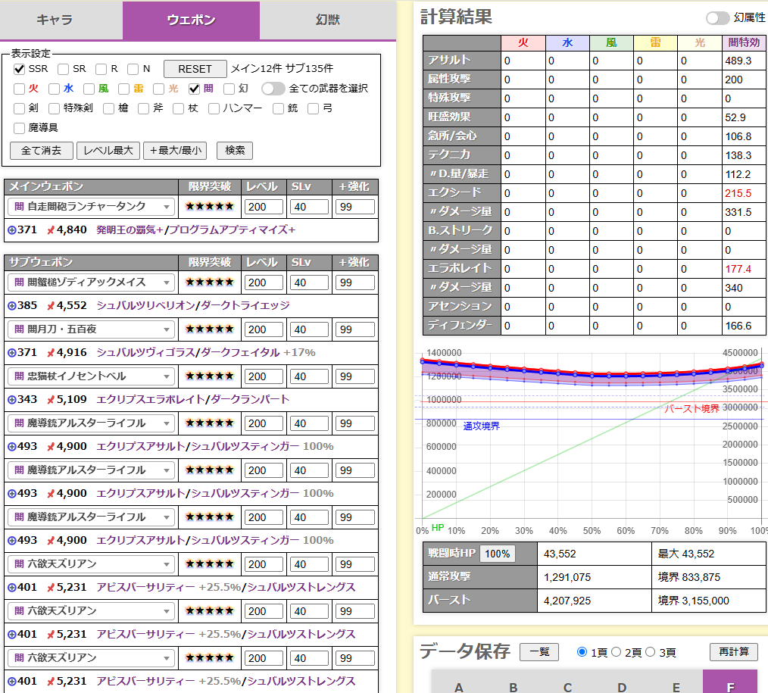768x693 pixels.
Task: Click the HP plus icon beside 385
Action: click(11, 306)
